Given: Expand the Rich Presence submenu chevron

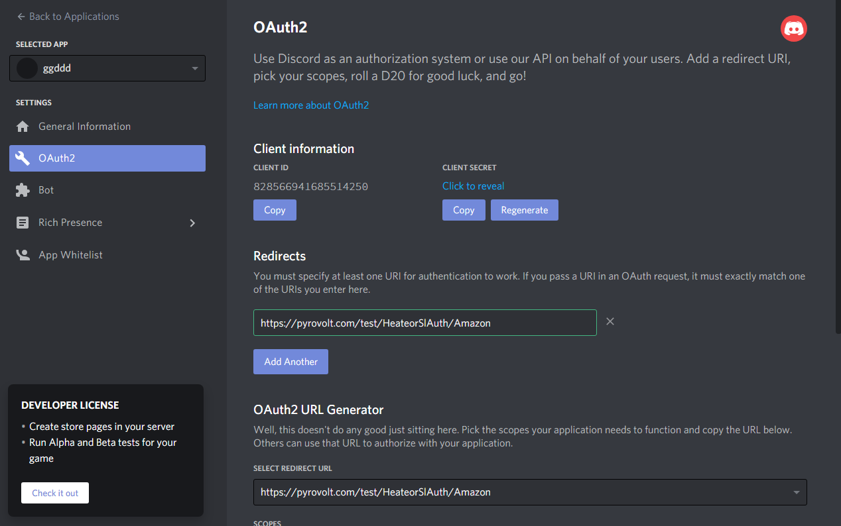Looking at the screenshot, I should 192,223.
